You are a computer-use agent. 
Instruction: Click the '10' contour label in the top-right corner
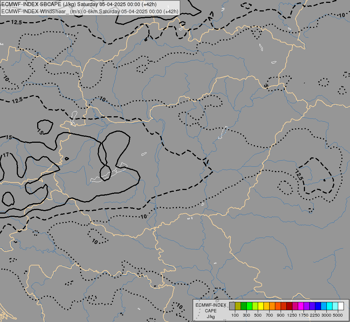(x=342, y=15)
